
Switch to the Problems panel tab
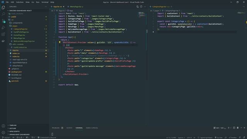click(56, 128)
